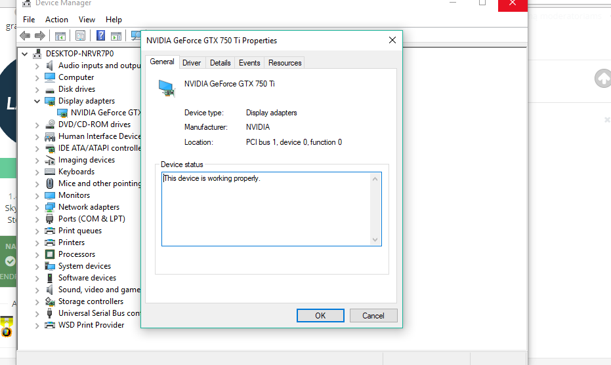Click the Monitors icon
This screenshot has width=611, height=365.
50,195
